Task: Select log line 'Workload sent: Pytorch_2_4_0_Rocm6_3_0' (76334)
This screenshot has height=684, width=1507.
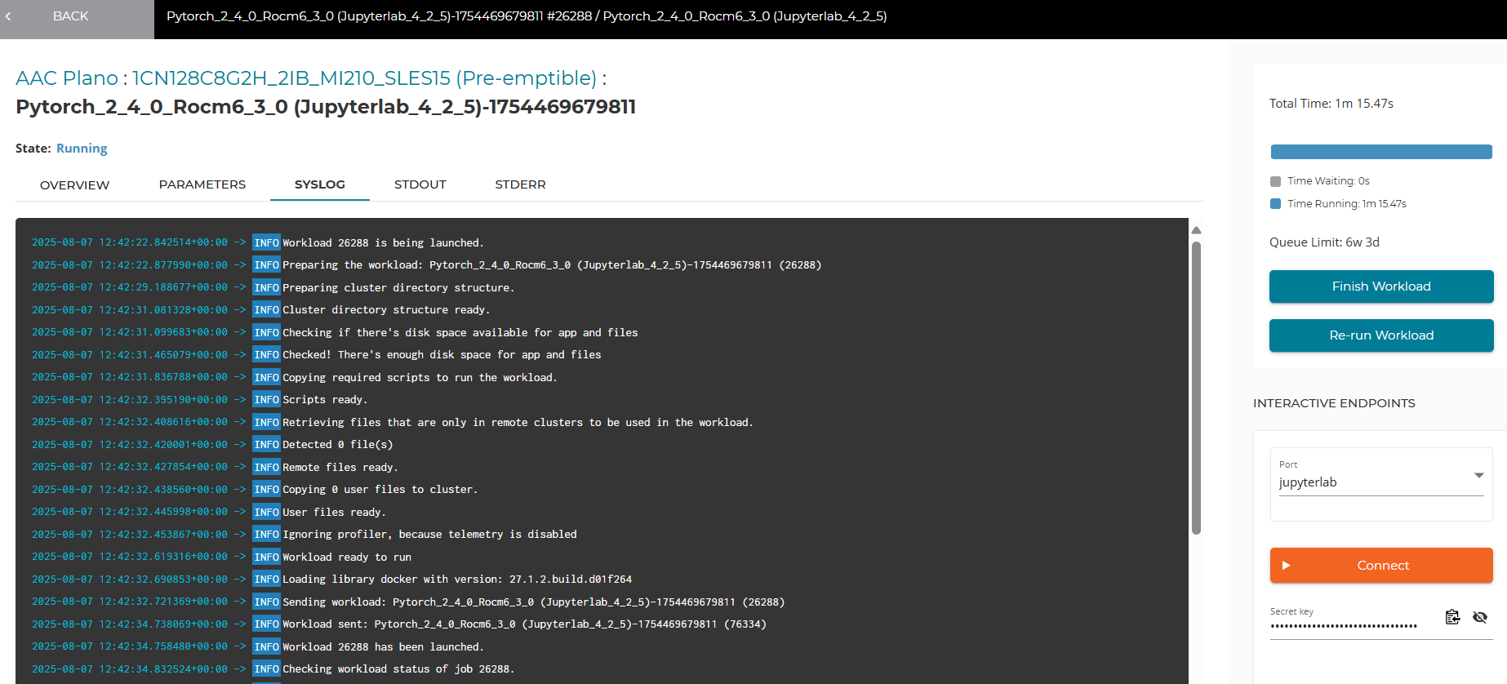Action: (524, 624)
